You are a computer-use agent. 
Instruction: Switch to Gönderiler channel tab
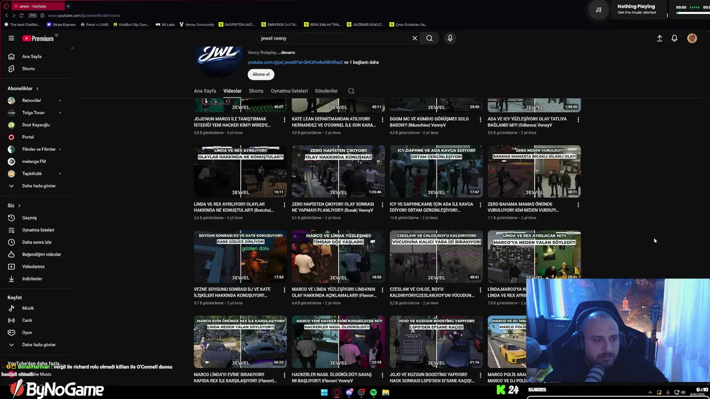click(326, 91)
